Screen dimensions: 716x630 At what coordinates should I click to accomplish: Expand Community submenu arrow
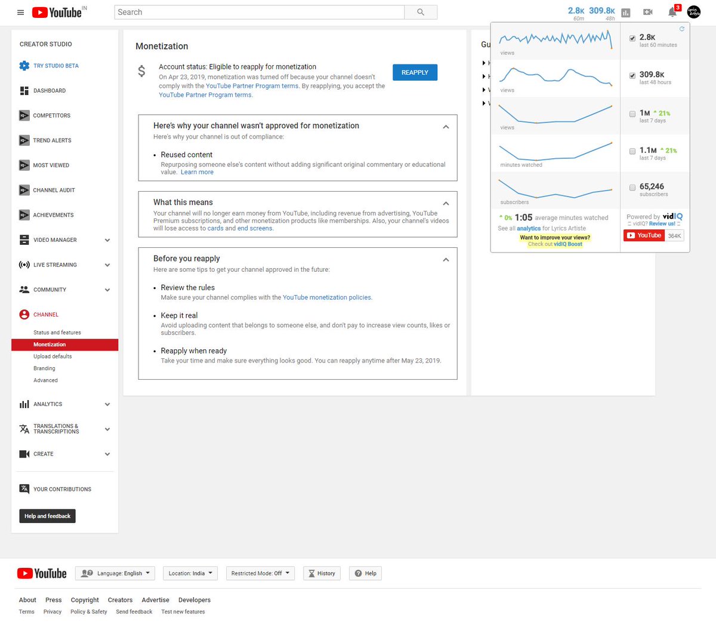(107, 290)
